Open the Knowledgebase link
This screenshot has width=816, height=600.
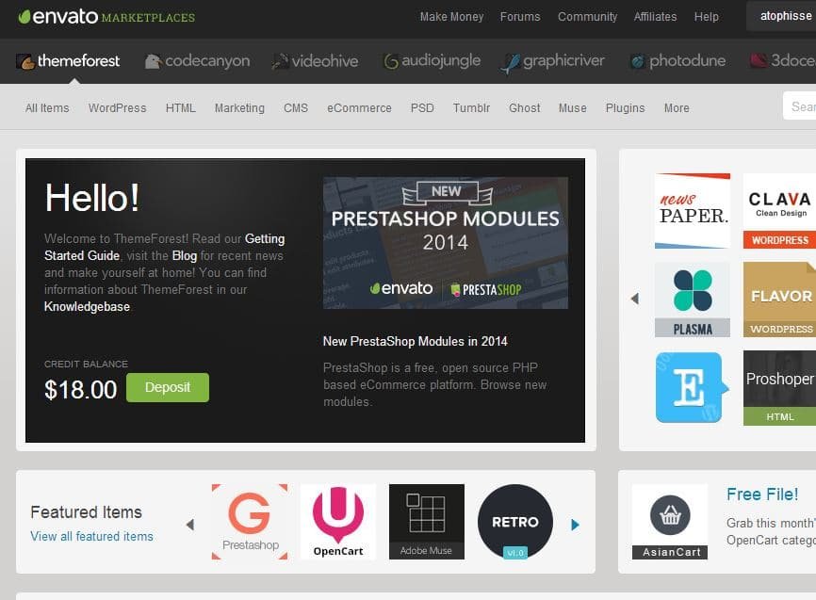click(87, 306)
